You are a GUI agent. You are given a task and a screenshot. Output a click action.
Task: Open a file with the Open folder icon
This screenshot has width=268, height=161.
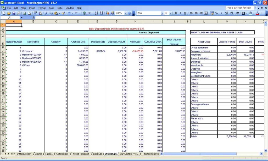(x=9, y=13)
